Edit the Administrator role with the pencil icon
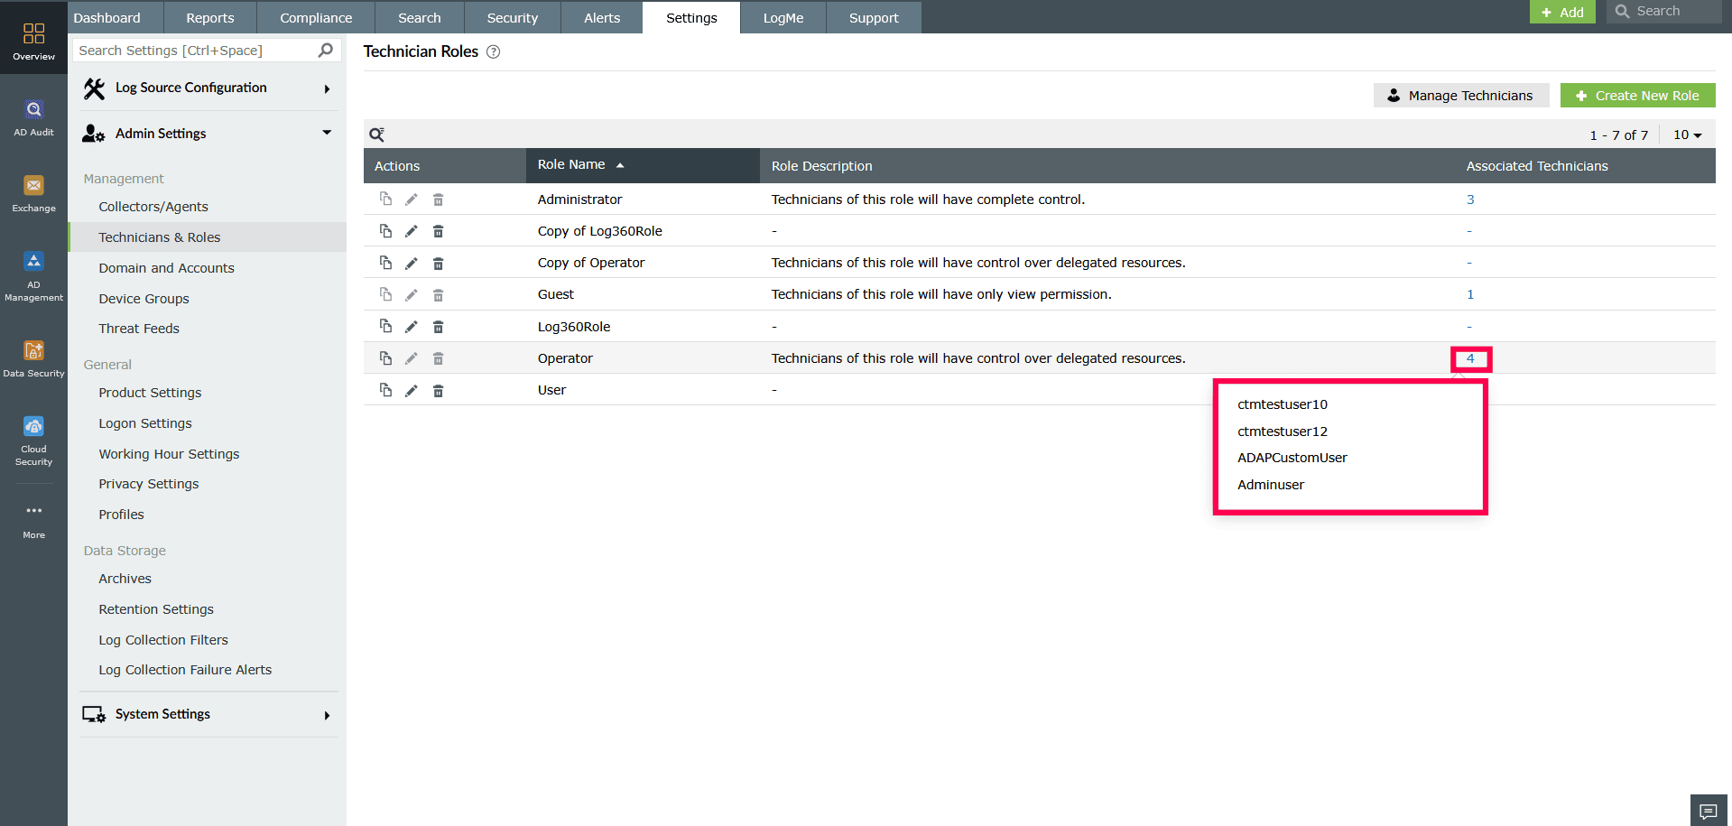The height and width of the screenshot is (826, 1732). pos(412,199)
